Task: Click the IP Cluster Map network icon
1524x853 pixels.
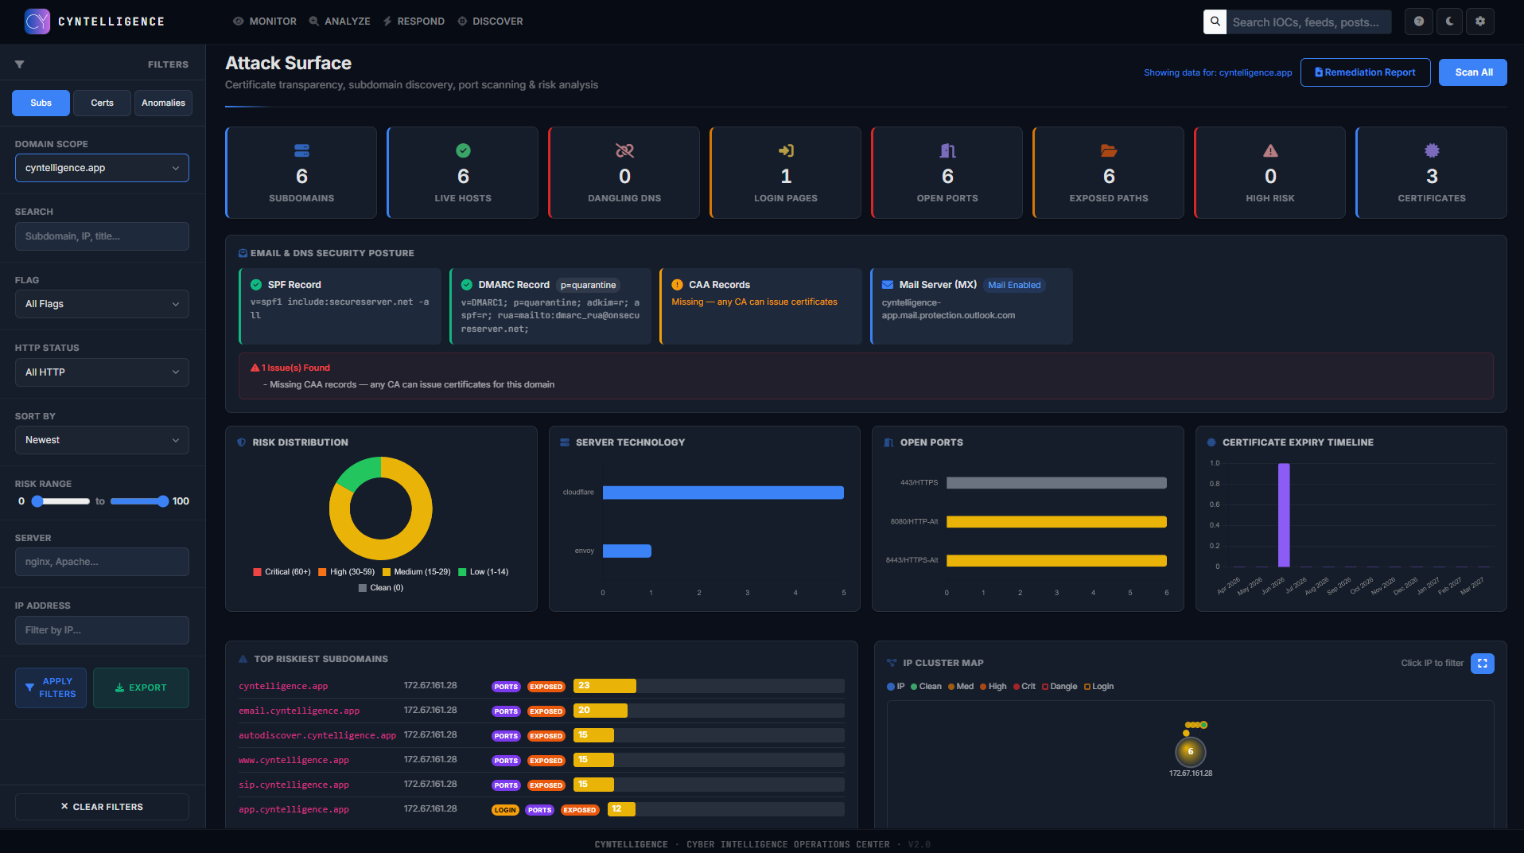Action: (x=892, y=663)
